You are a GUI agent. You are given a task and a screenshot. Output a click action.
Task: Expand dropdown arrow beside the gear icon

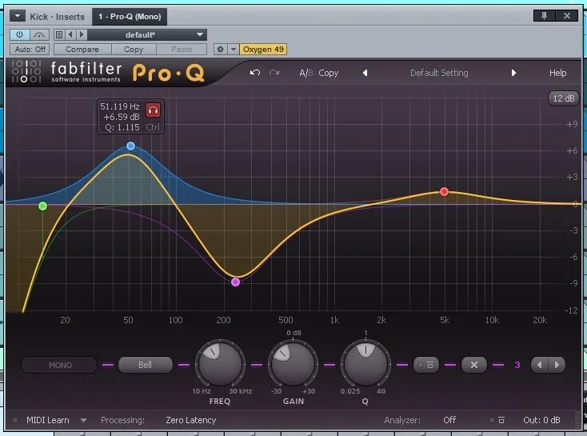(234, 49)
